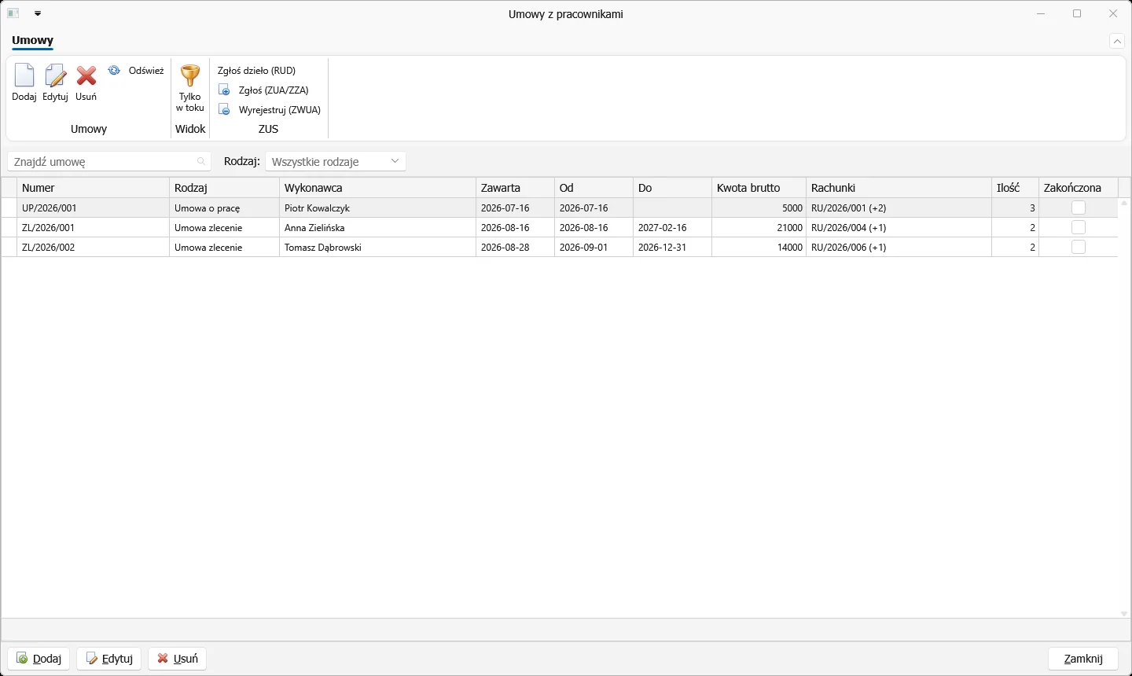Screen dimensions: 1132x676
Task: Click the Tomasz Dąbrowski cell
Action: (377, 248)
